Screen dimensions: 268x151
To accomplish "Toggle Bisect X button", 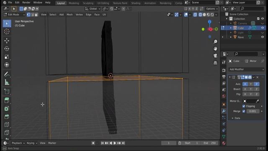I will (245, 89).
